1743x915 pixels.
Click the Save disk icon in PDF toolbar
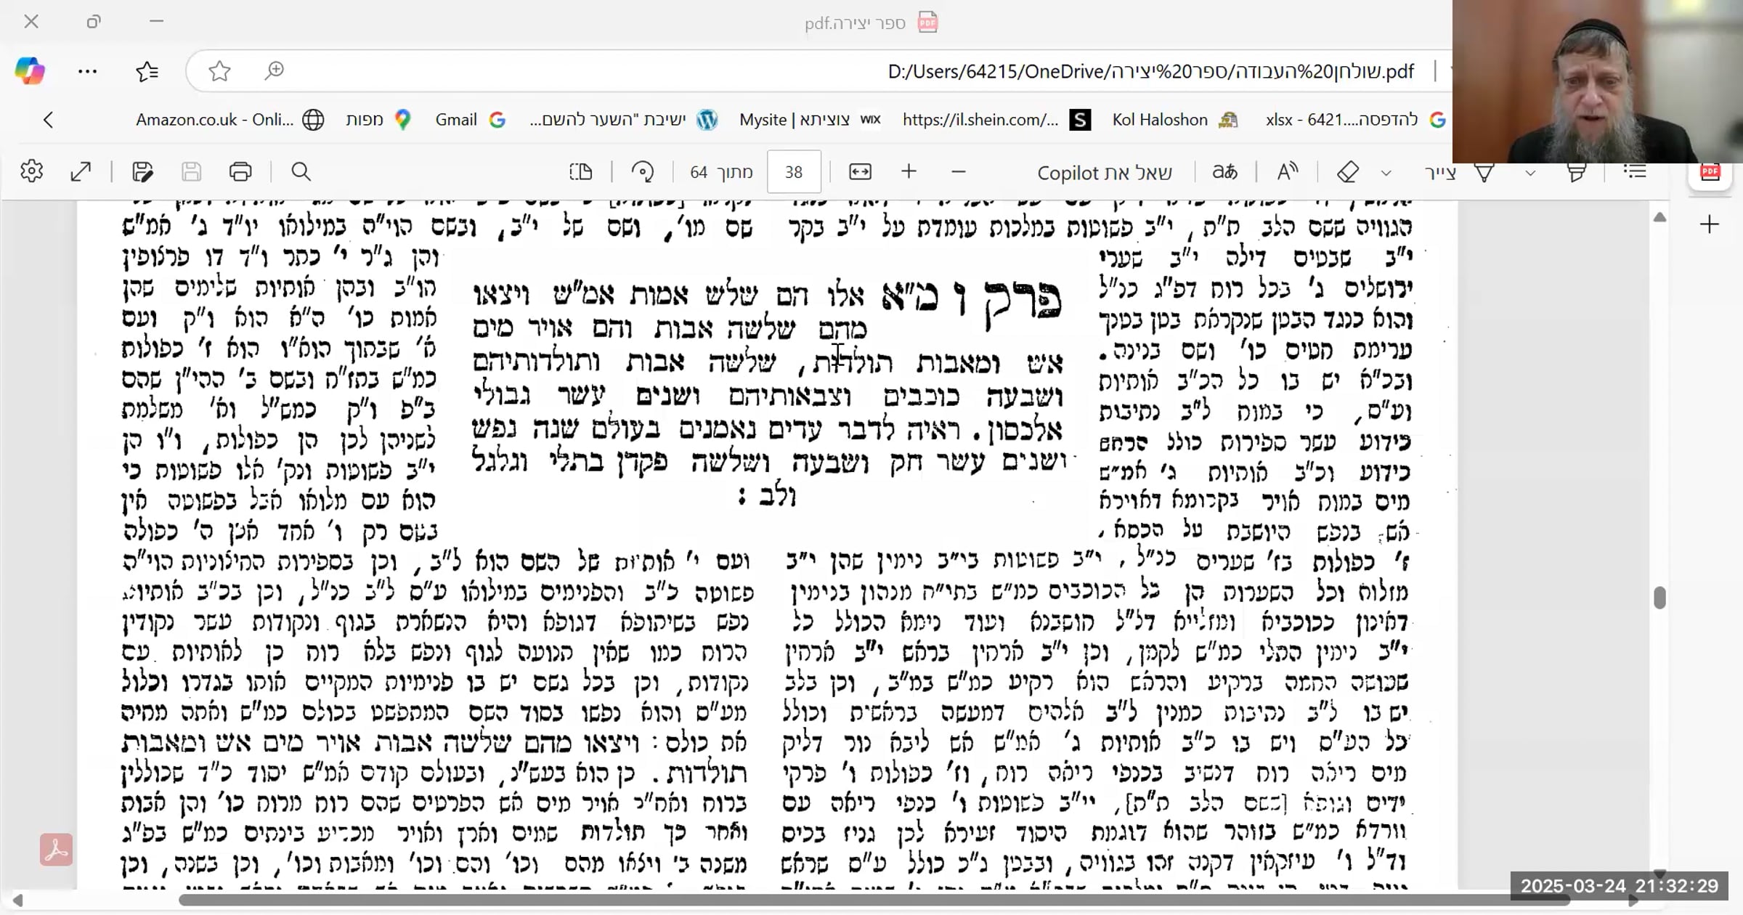pyautogui.click(x=191, y=171)
